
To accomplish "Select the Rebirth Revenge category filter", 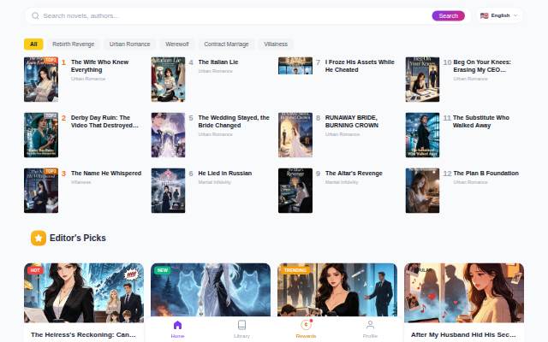I will [x=74, y=44].
